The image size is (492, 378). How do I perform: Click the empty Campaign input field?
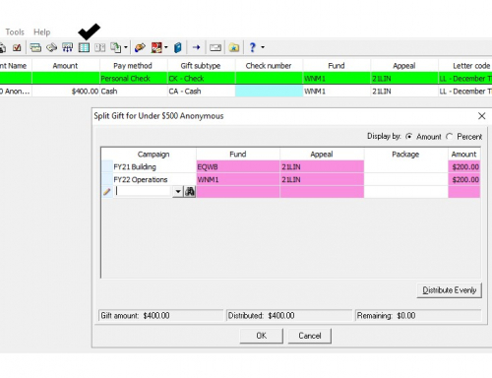point(143,191)
